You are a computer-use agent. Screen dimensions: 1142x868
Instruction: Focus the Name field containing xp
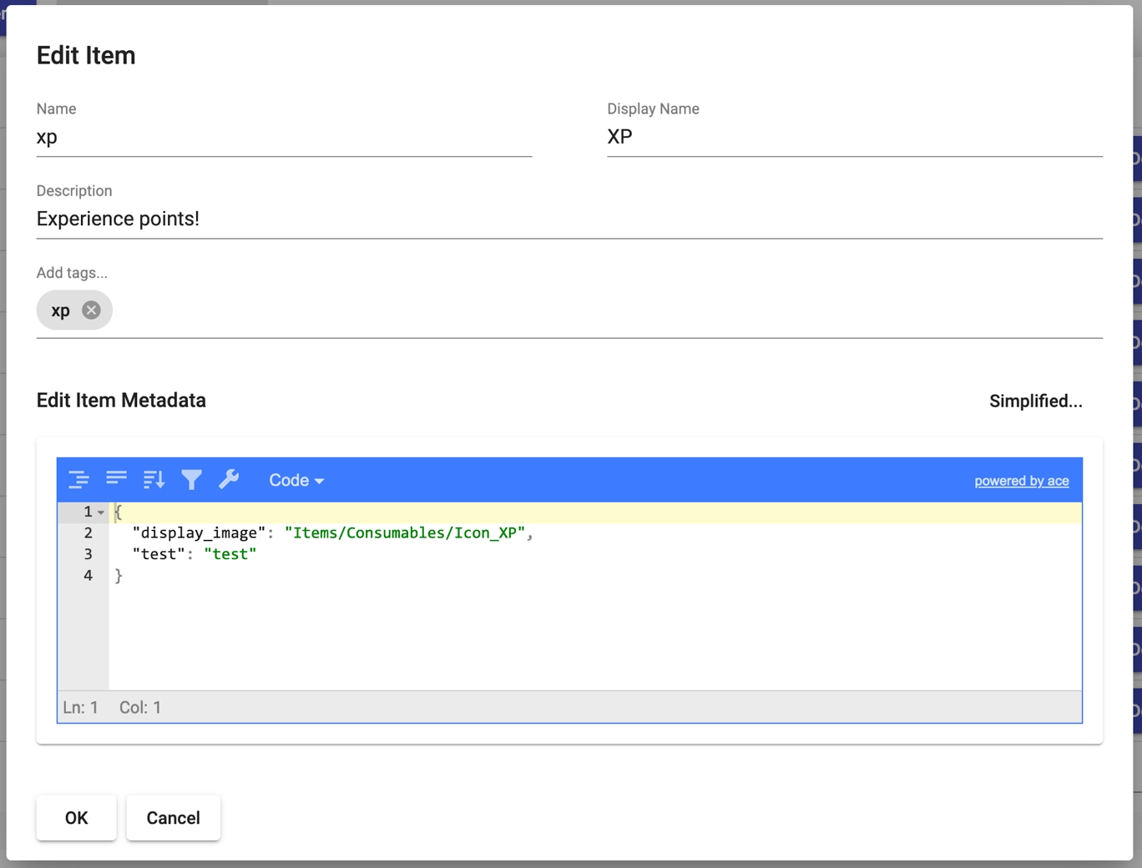(x=284, y=138)
